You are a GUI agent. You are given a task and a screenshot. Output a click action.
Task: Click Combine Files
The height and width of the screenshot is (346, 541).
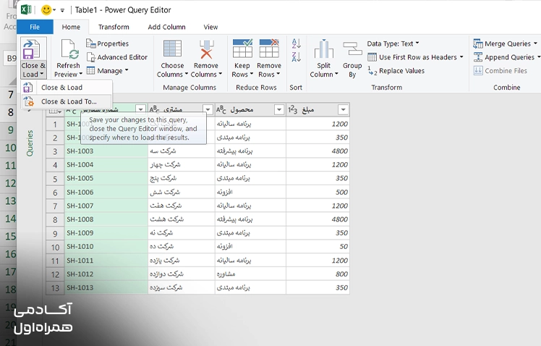(500, 71)
